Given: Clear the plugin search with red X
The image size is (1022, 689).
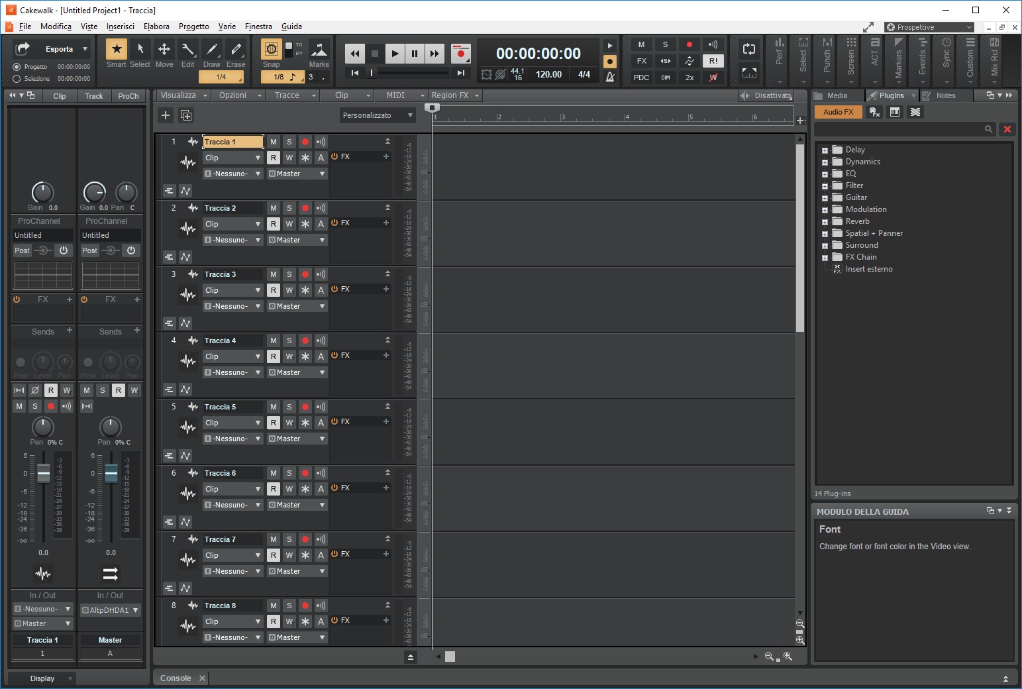Looking at the screenshot, I should (1007, 129).
